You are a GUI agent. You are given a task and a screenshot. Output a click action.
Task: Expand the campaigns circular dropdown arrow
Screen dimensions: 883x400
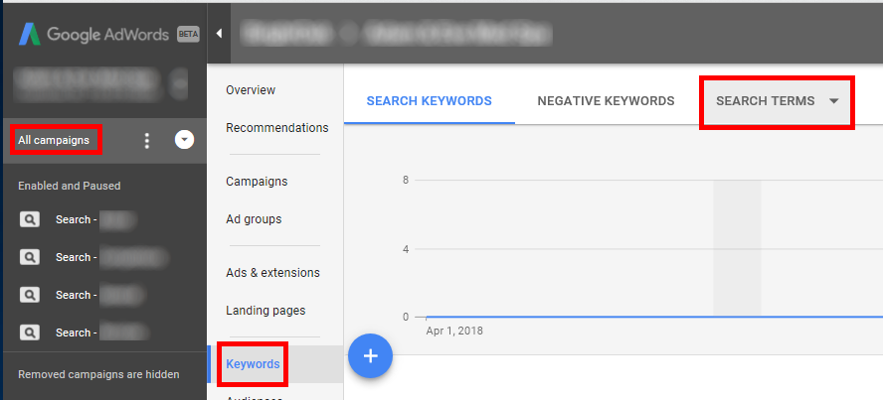click(184, 140)
